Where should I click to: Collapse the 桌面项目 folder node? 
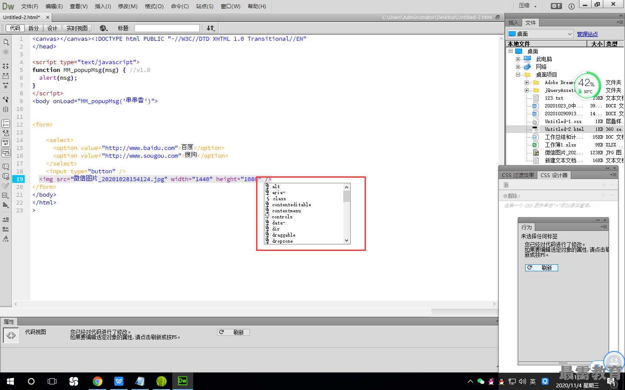(518, 75)
